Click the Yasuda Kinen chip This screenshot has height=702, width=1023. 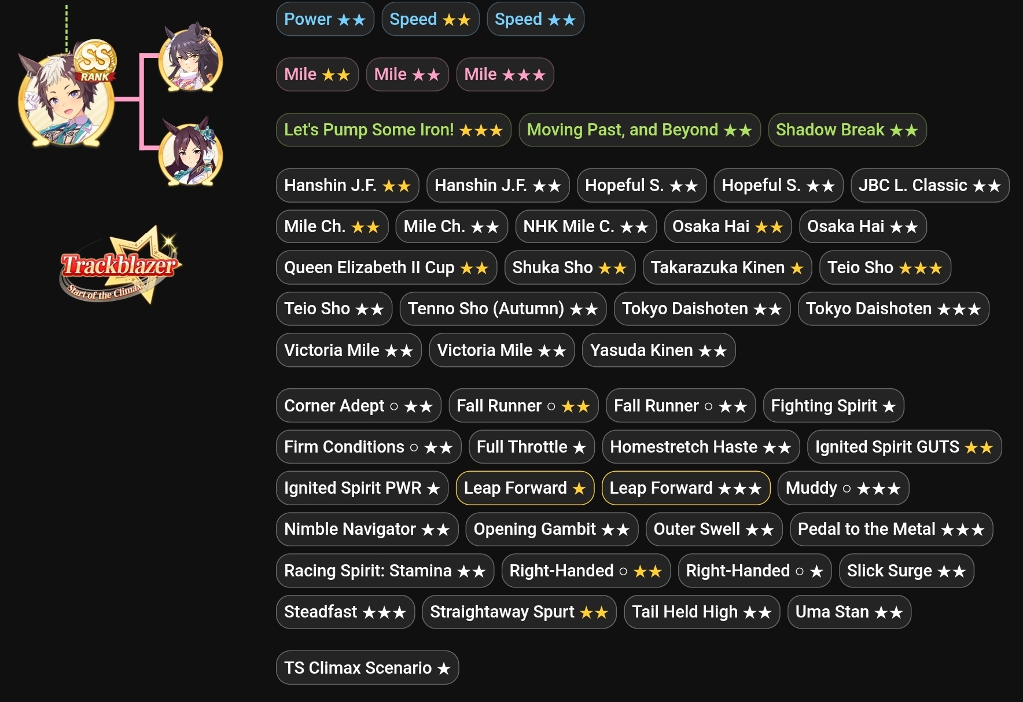[659, 350]
